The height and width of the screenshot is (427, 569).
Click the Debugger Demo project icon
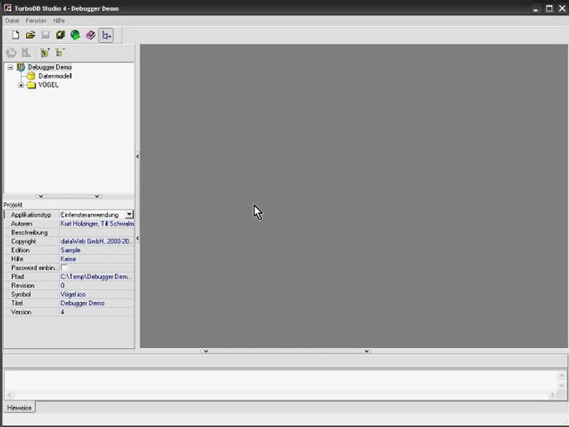click(x=21, y=67)
